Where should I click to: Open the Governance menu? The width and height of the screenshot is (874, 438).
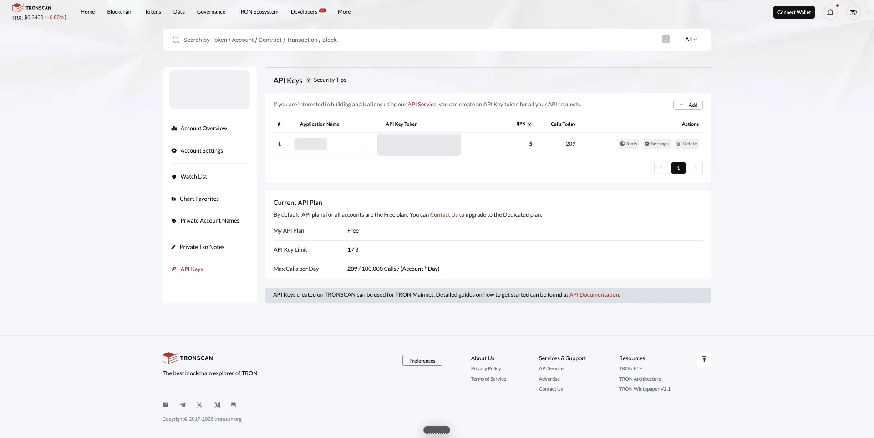coord(211,12)
